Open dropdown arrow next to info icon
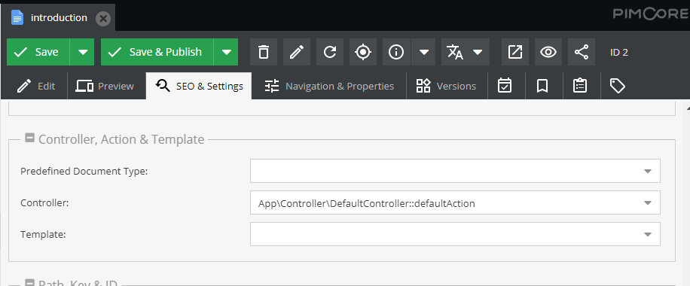This screenshot has height=286, width=690. click(x=423, y=52)
